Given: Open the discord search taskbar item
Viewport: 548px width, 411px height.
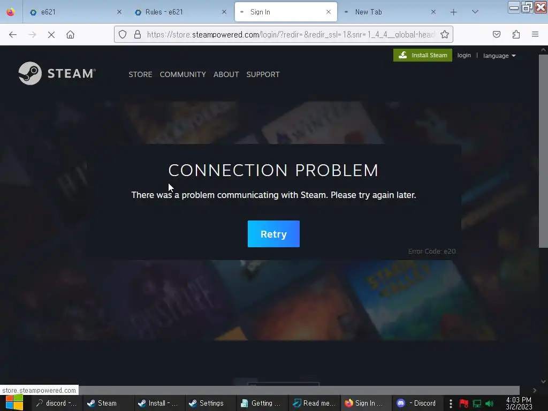Looking at the screenshot, I should (57, 403).
